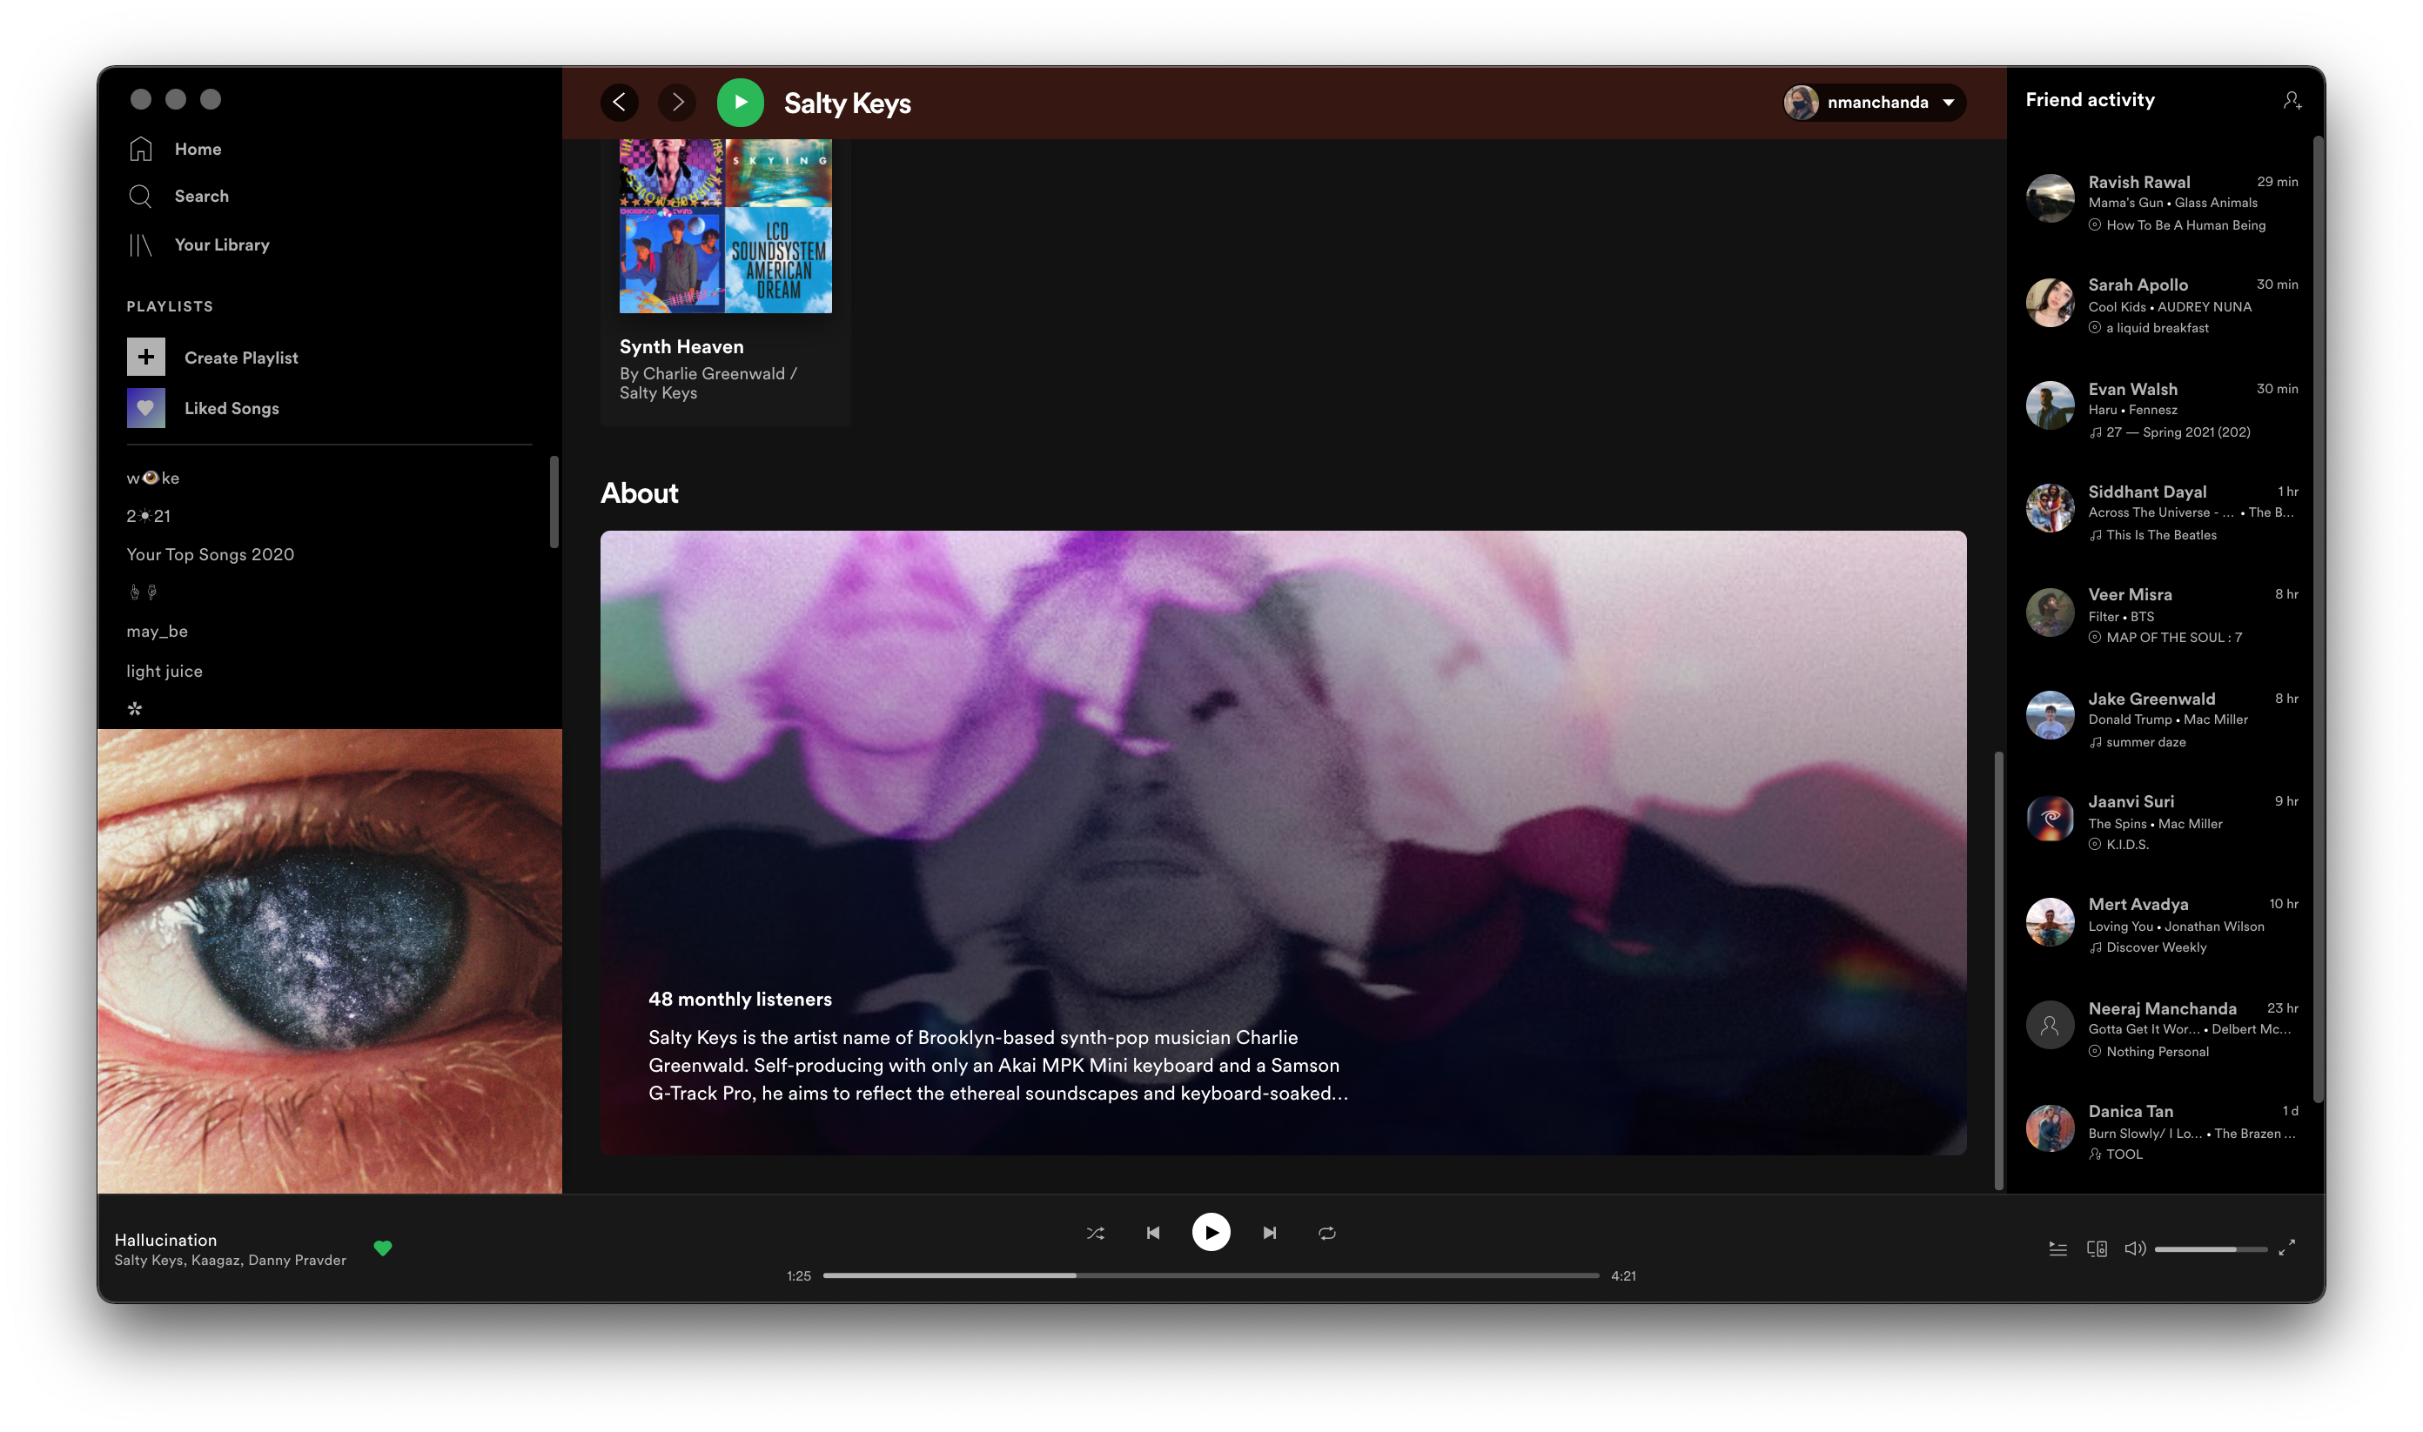Open full screen view icon
Viewport: 2423px width, 1432px height.
[2285, 1248]
